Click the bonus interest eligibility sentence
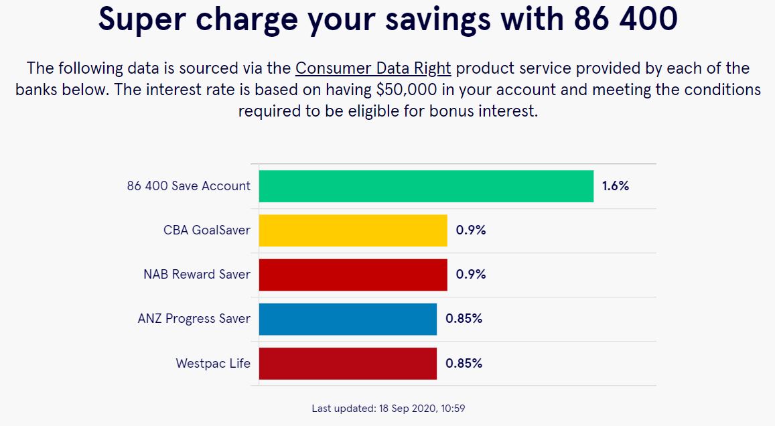 tap(388, 100)
